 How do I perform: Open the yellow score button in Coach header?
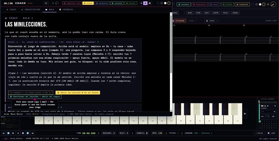click(88, 3)
